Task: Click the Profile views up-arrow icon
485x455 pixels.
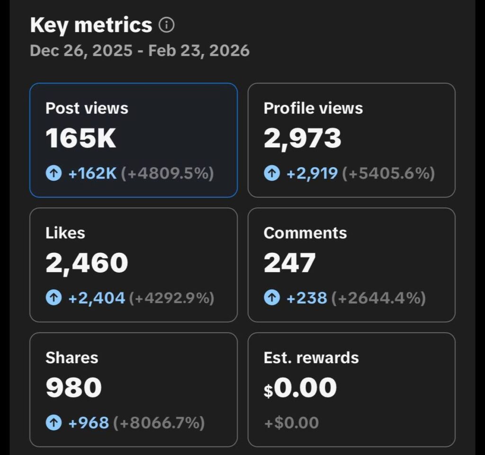Action: (272, 174)
